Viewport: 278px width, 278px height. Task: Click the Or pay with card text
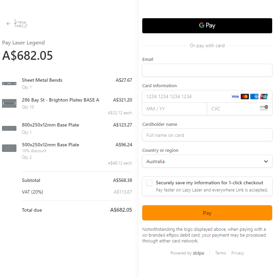(207, 46)
